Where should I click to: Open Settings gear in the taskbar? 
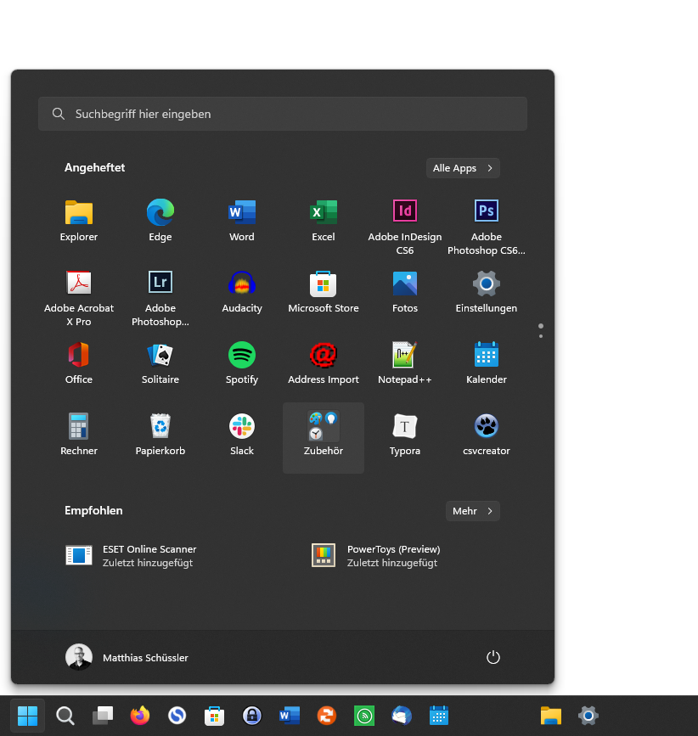588,716
